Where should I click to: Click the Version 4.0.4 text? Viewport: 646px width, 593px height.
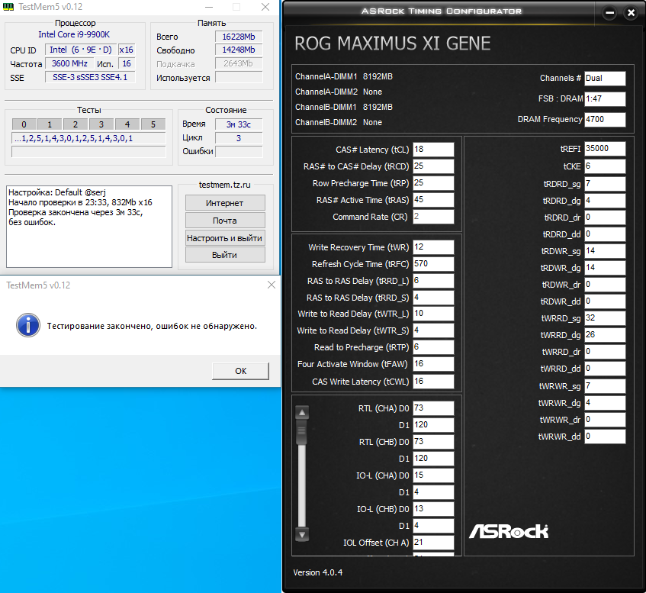[317, 572]
